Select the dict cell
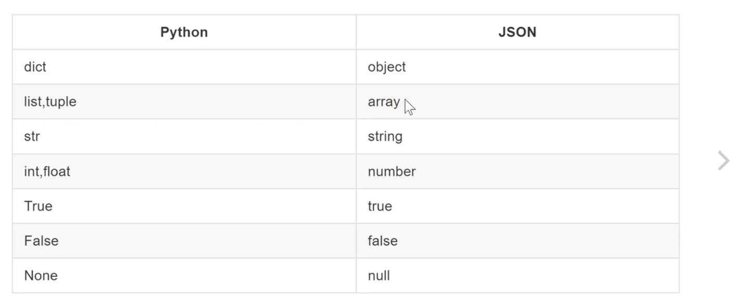This screenshot has width=732, height=302. click(x=35, y=67)
